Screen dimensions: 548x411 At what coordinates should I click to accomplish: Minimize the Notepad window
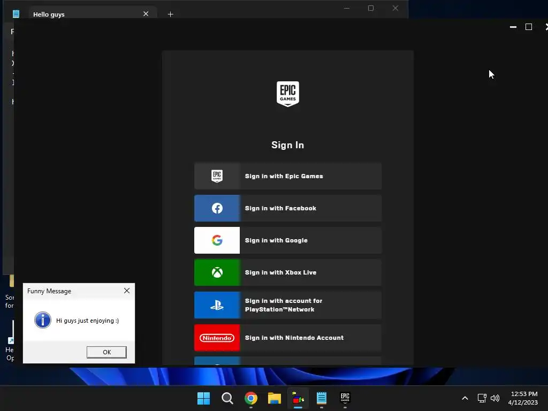point(347,8)
